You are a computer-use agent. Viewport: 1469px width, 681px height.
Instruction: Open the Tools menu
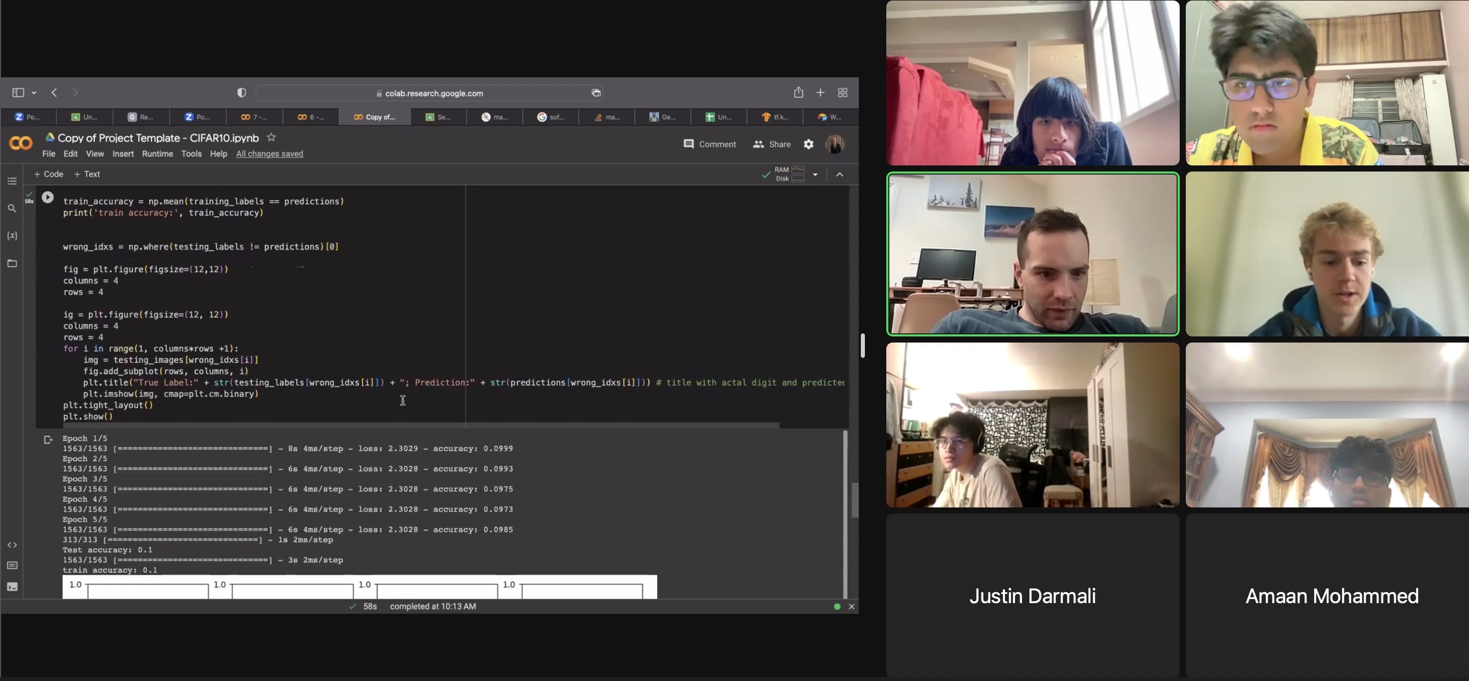tap(191, 154)
